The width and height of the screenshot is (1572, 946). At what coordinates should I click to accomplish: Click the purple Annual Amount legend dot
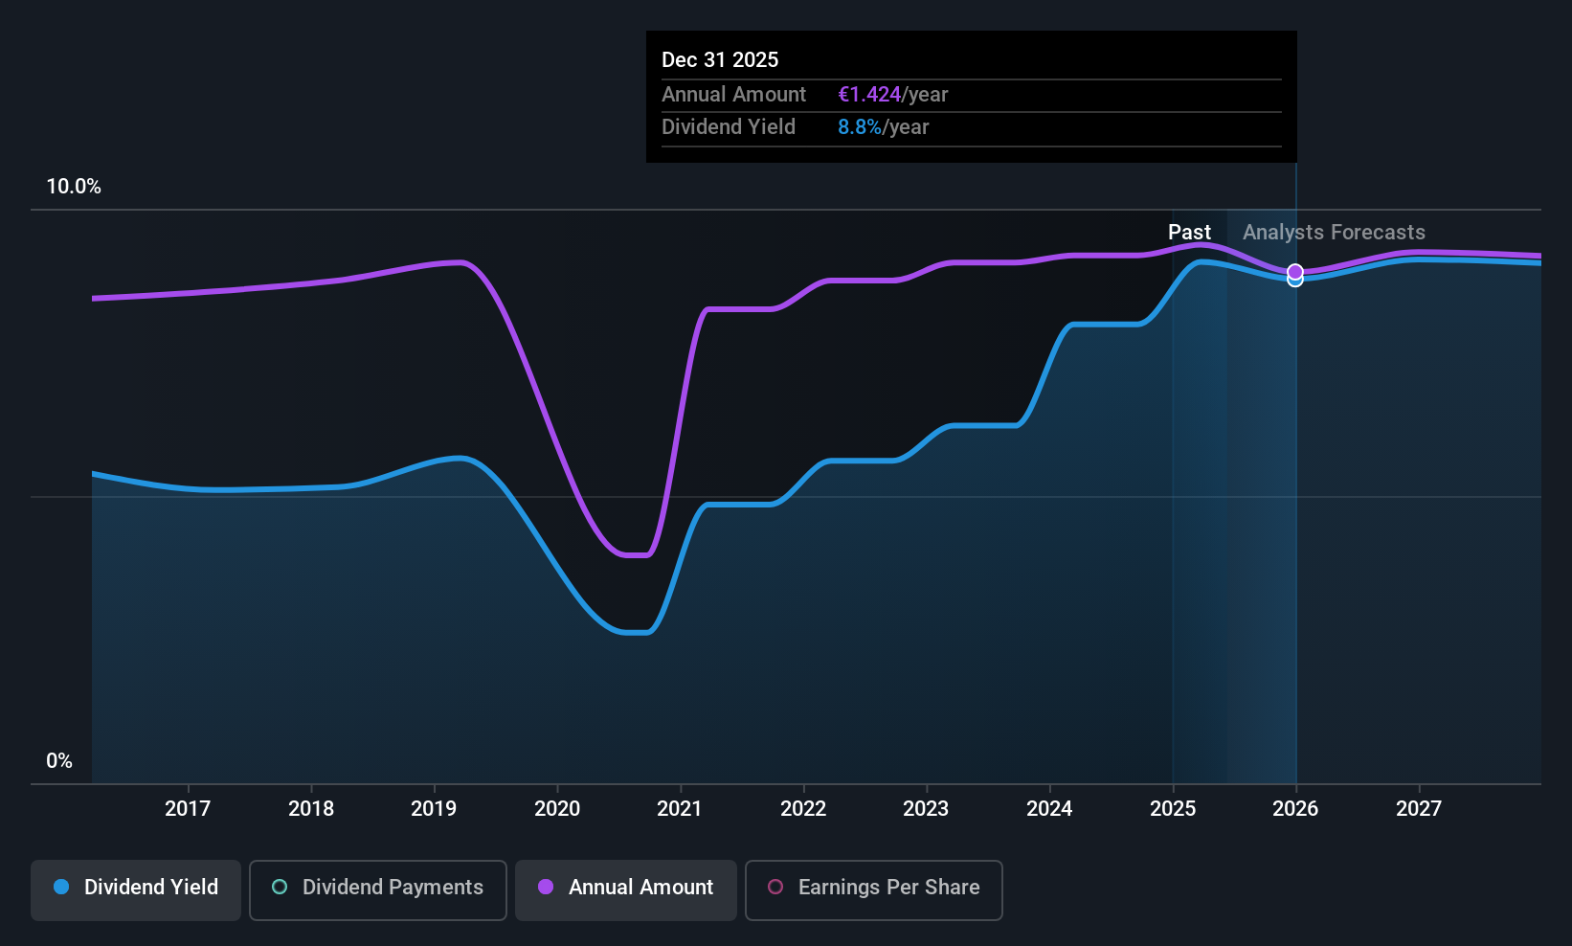coord(546,887)
